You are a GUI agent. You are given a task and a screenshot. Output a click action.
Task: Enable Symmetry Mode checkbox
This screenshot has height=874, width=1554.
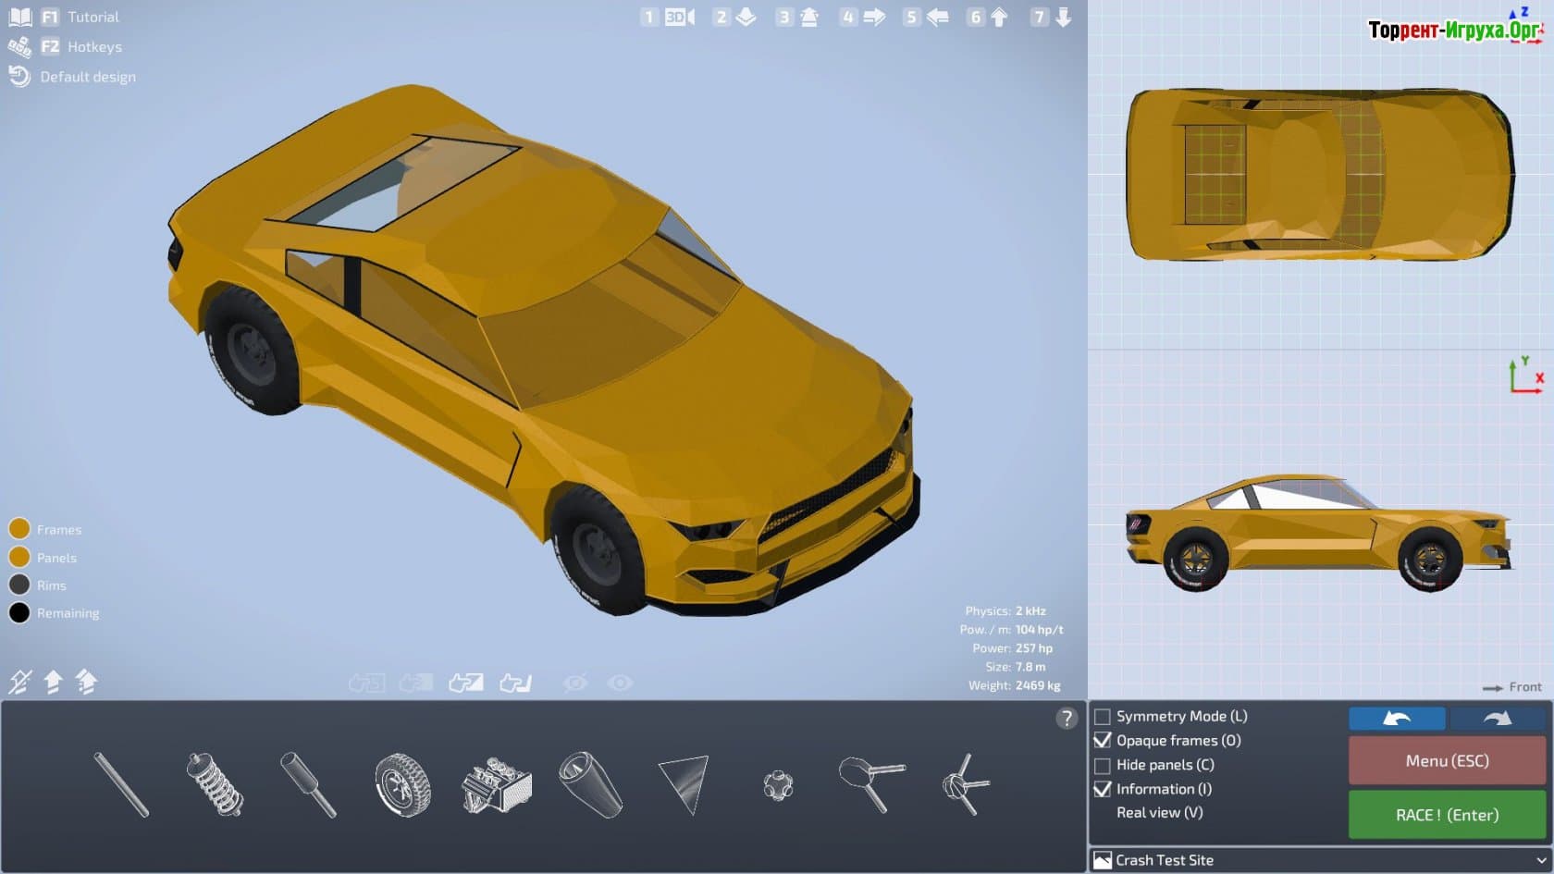click(1103, 717)
